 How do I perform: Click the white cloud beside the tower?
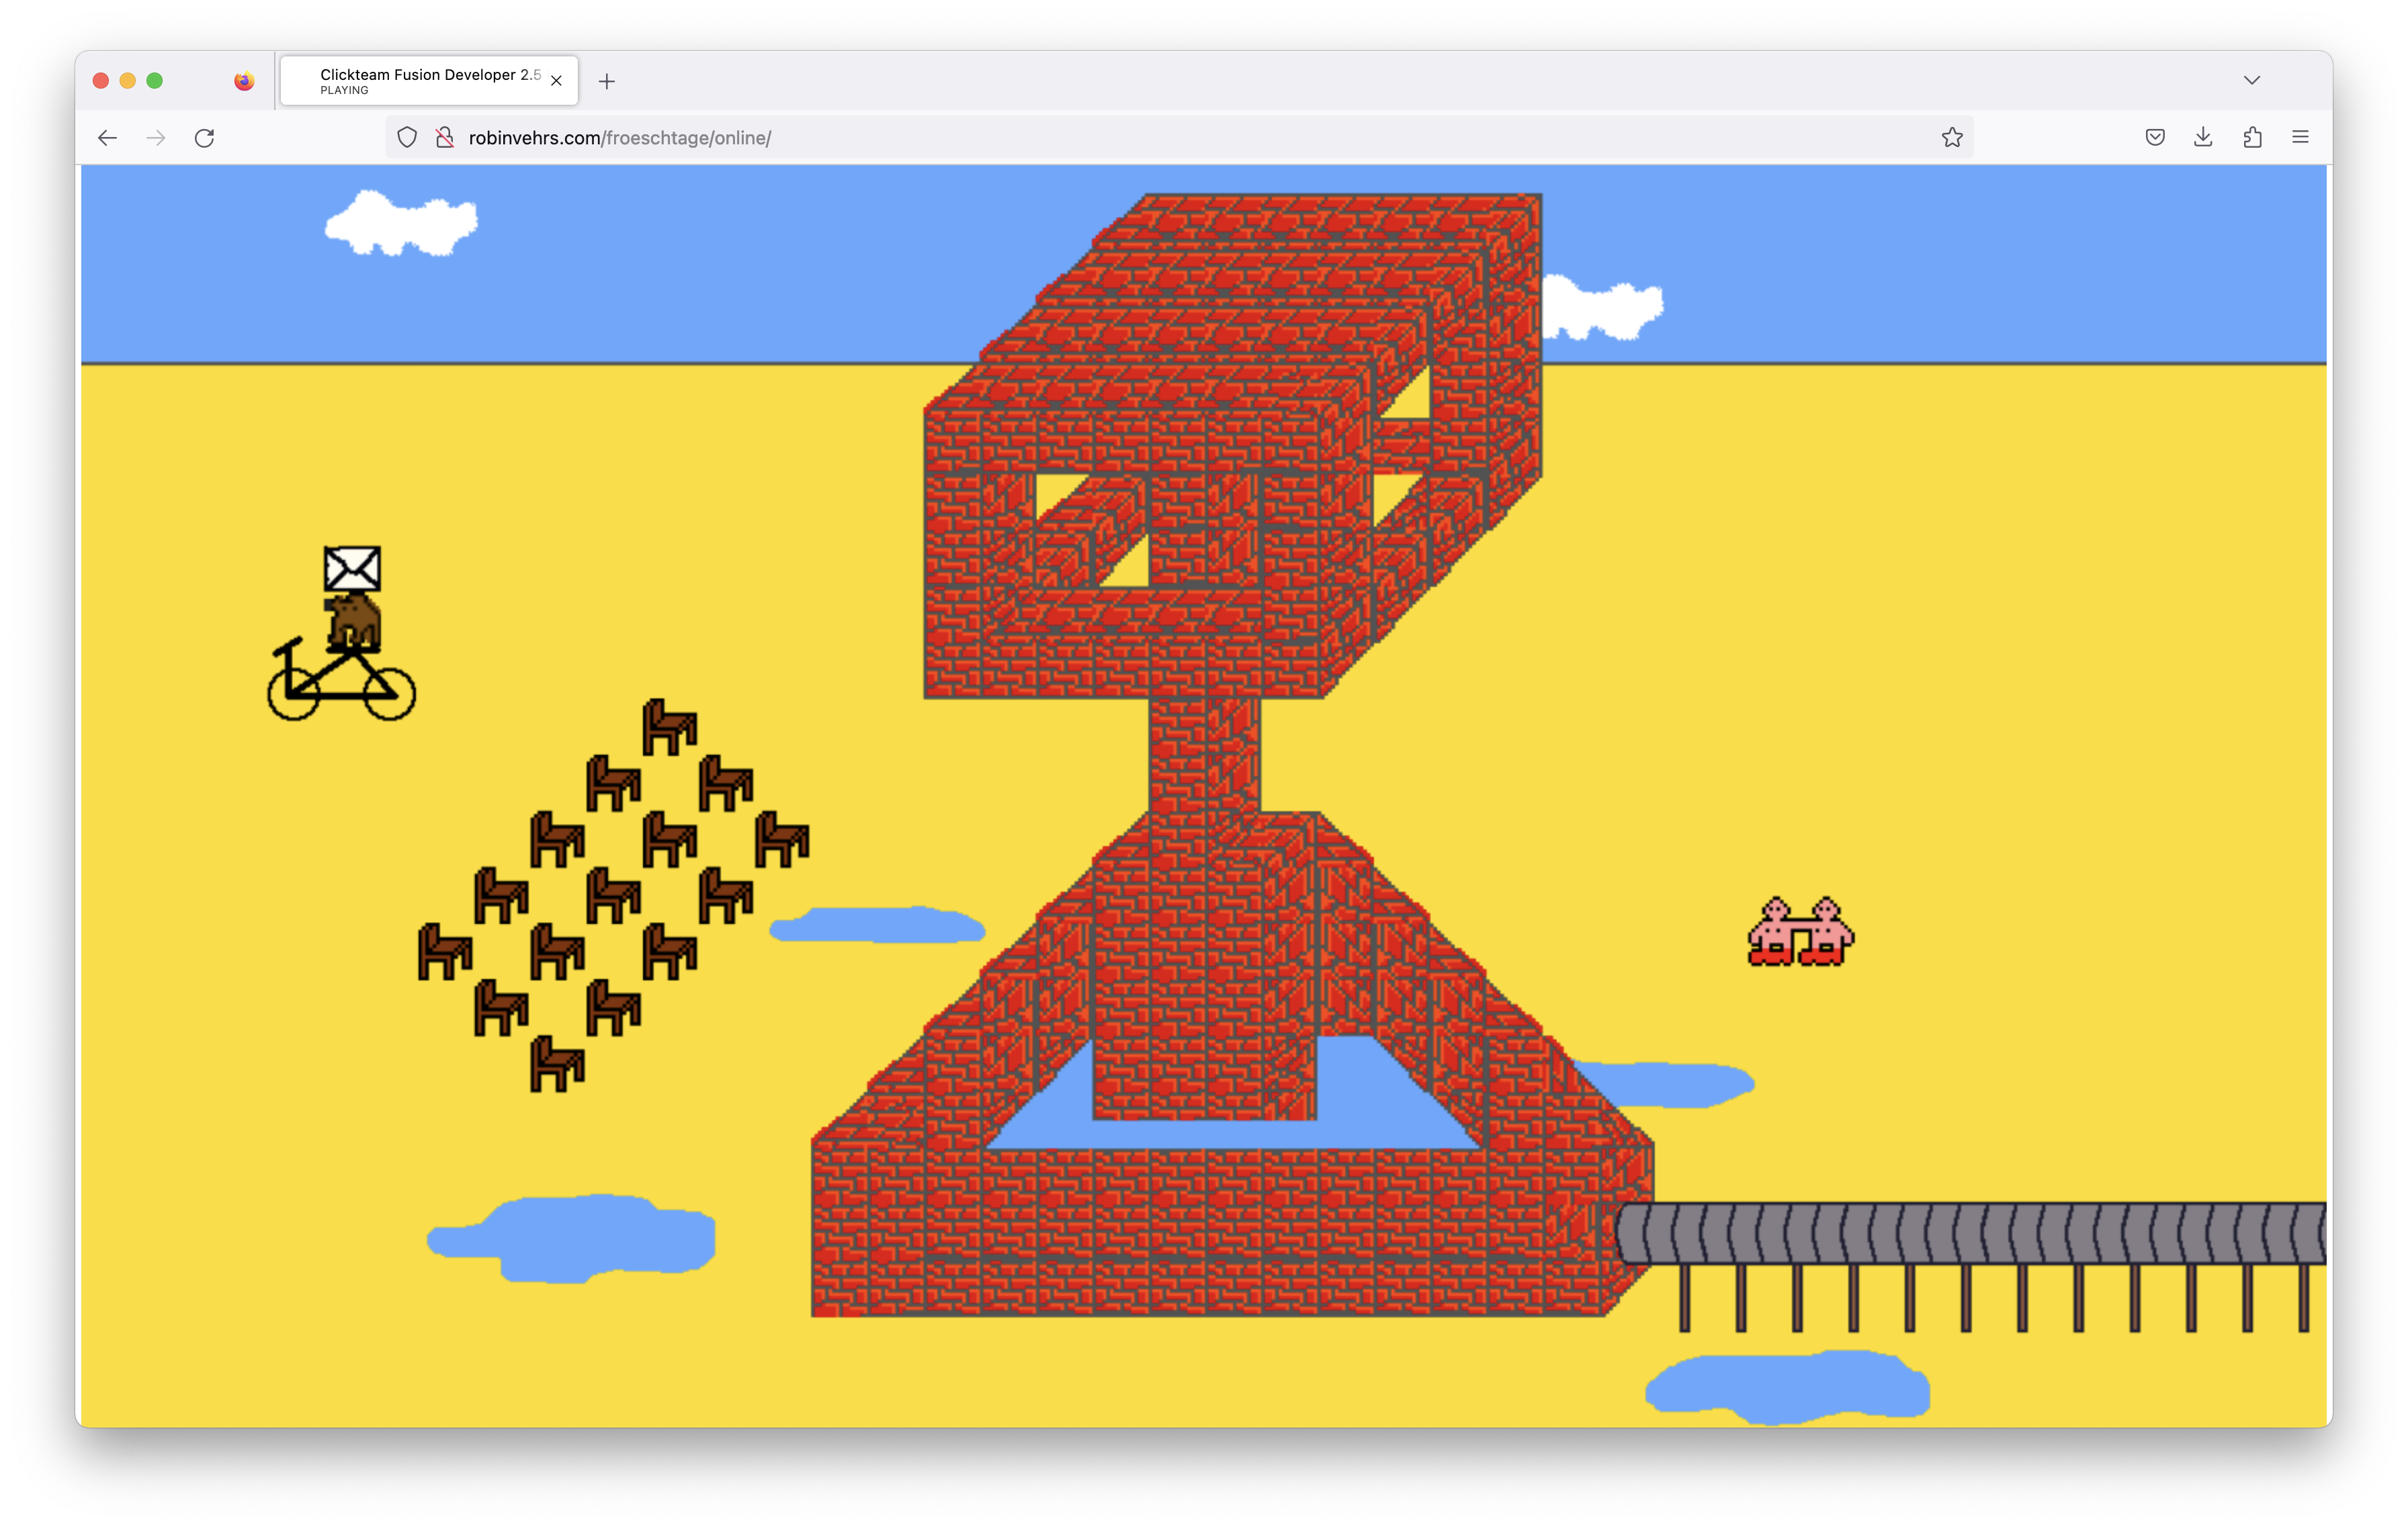[x=1602, y=307]
